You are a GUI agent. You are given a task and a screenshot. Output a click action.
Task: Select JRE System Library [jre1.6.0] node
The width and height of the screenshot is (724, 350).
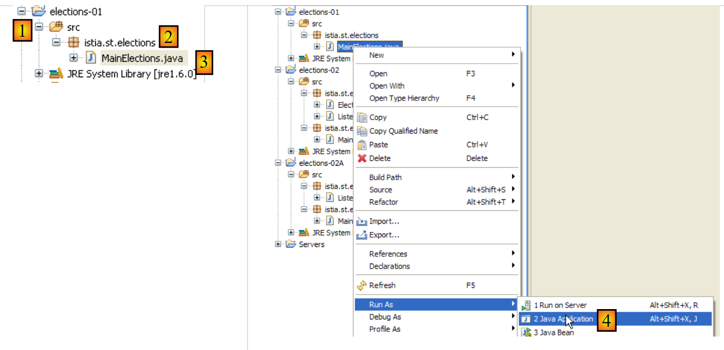pyautogui.click(x=131, y=74)
